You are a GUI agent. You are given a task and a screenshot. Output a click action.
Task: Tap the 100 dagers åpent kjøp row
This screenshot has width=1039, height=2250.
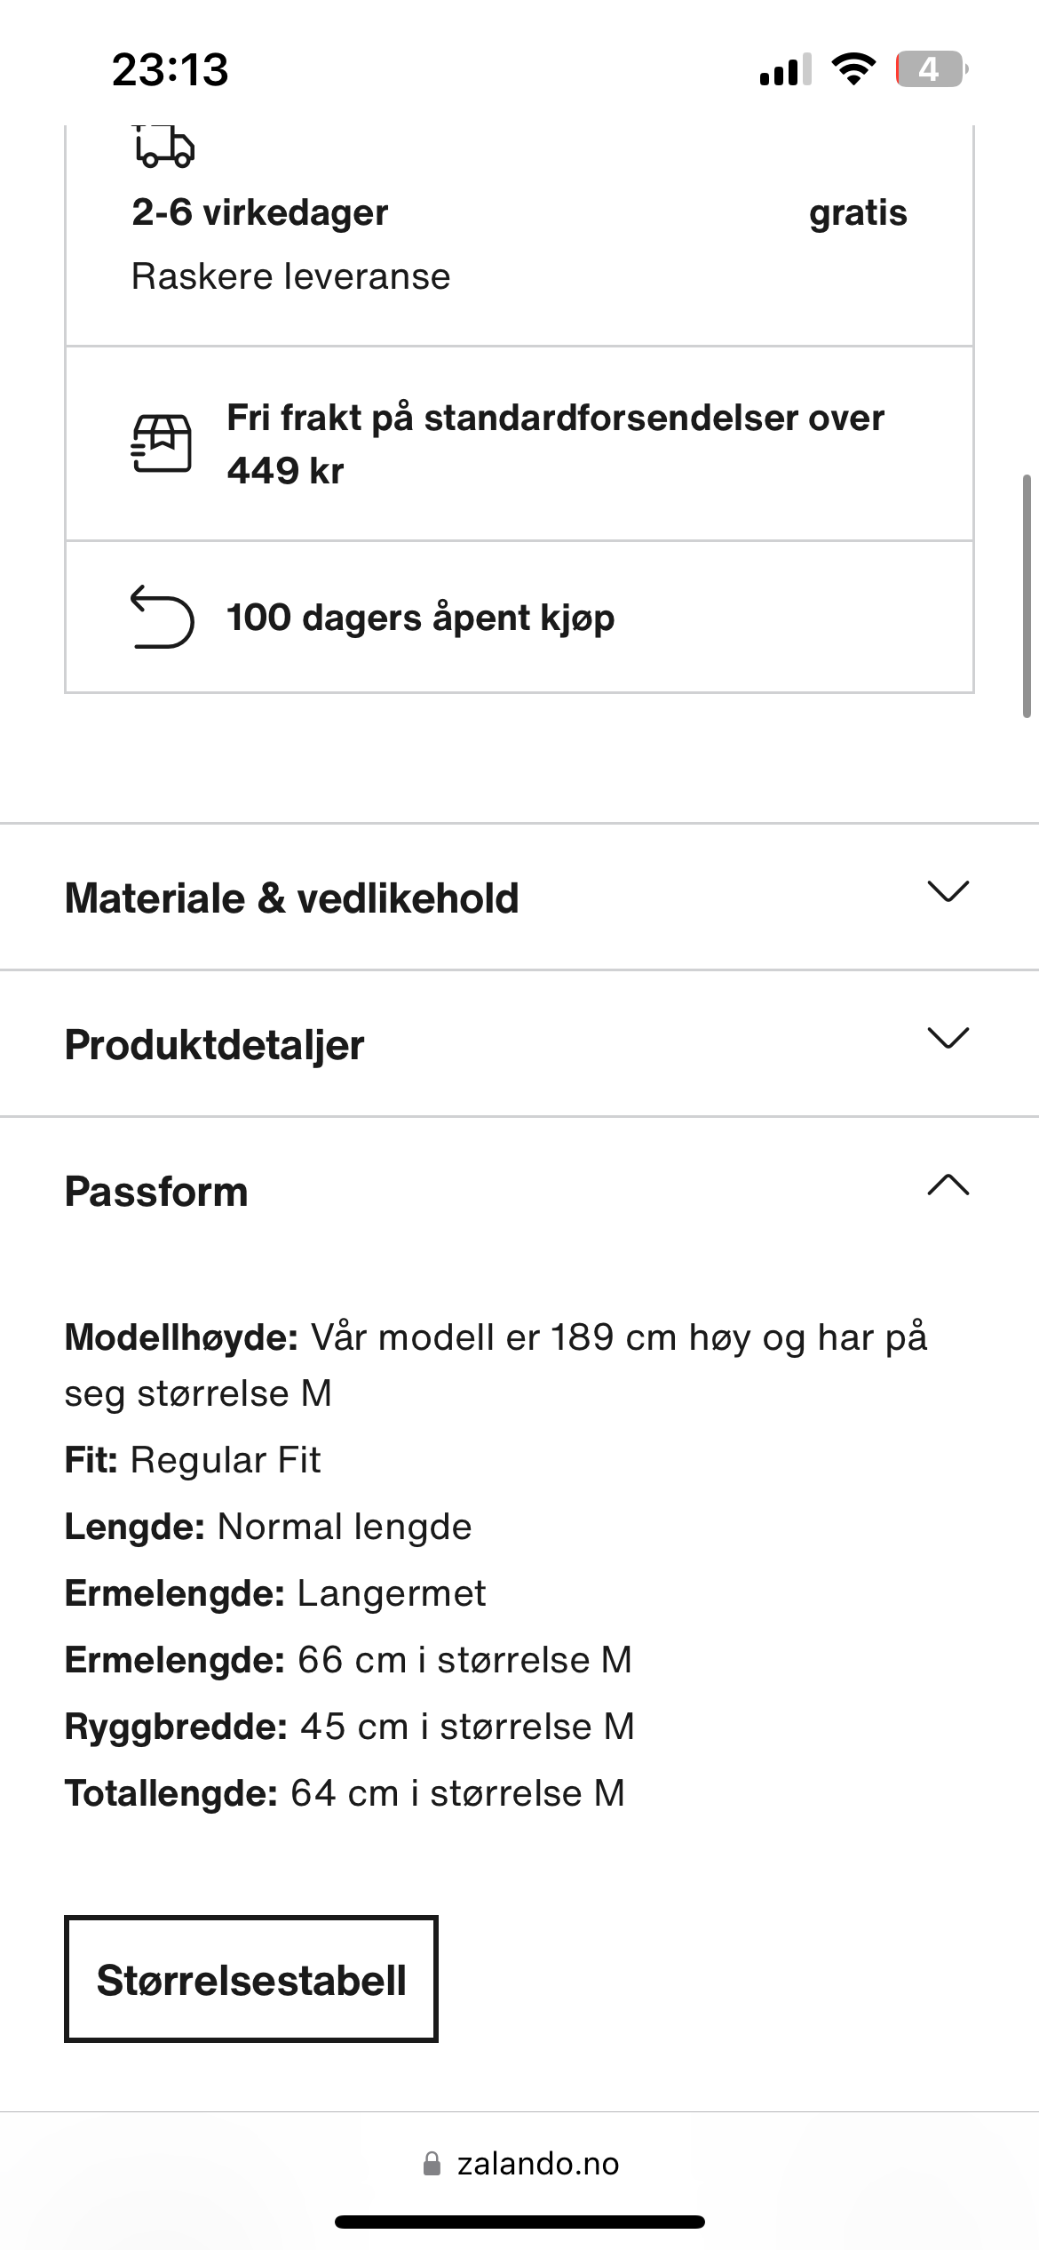click(x=421, y=618)
